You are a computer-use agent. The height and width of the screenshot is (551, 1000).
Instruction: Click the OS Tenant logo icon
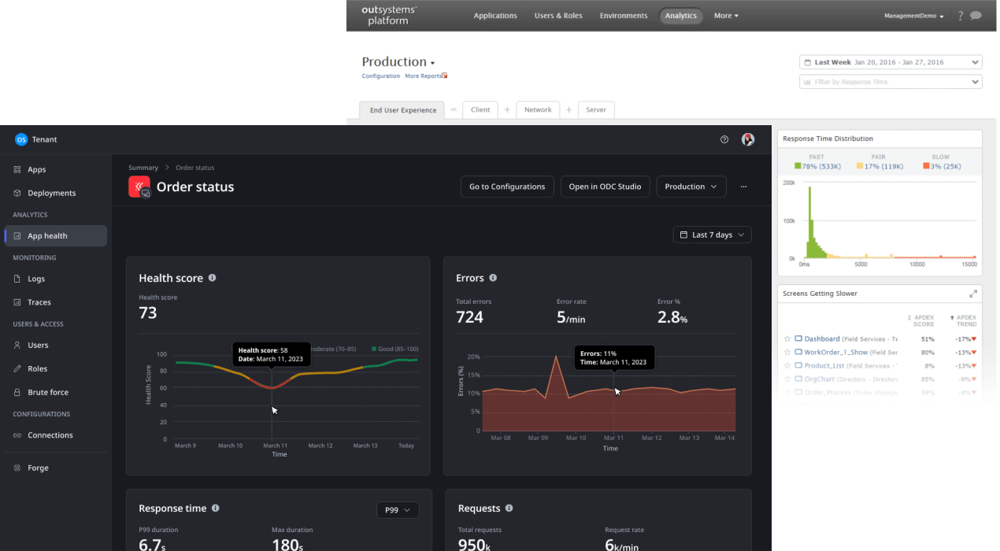coord(21,139)
